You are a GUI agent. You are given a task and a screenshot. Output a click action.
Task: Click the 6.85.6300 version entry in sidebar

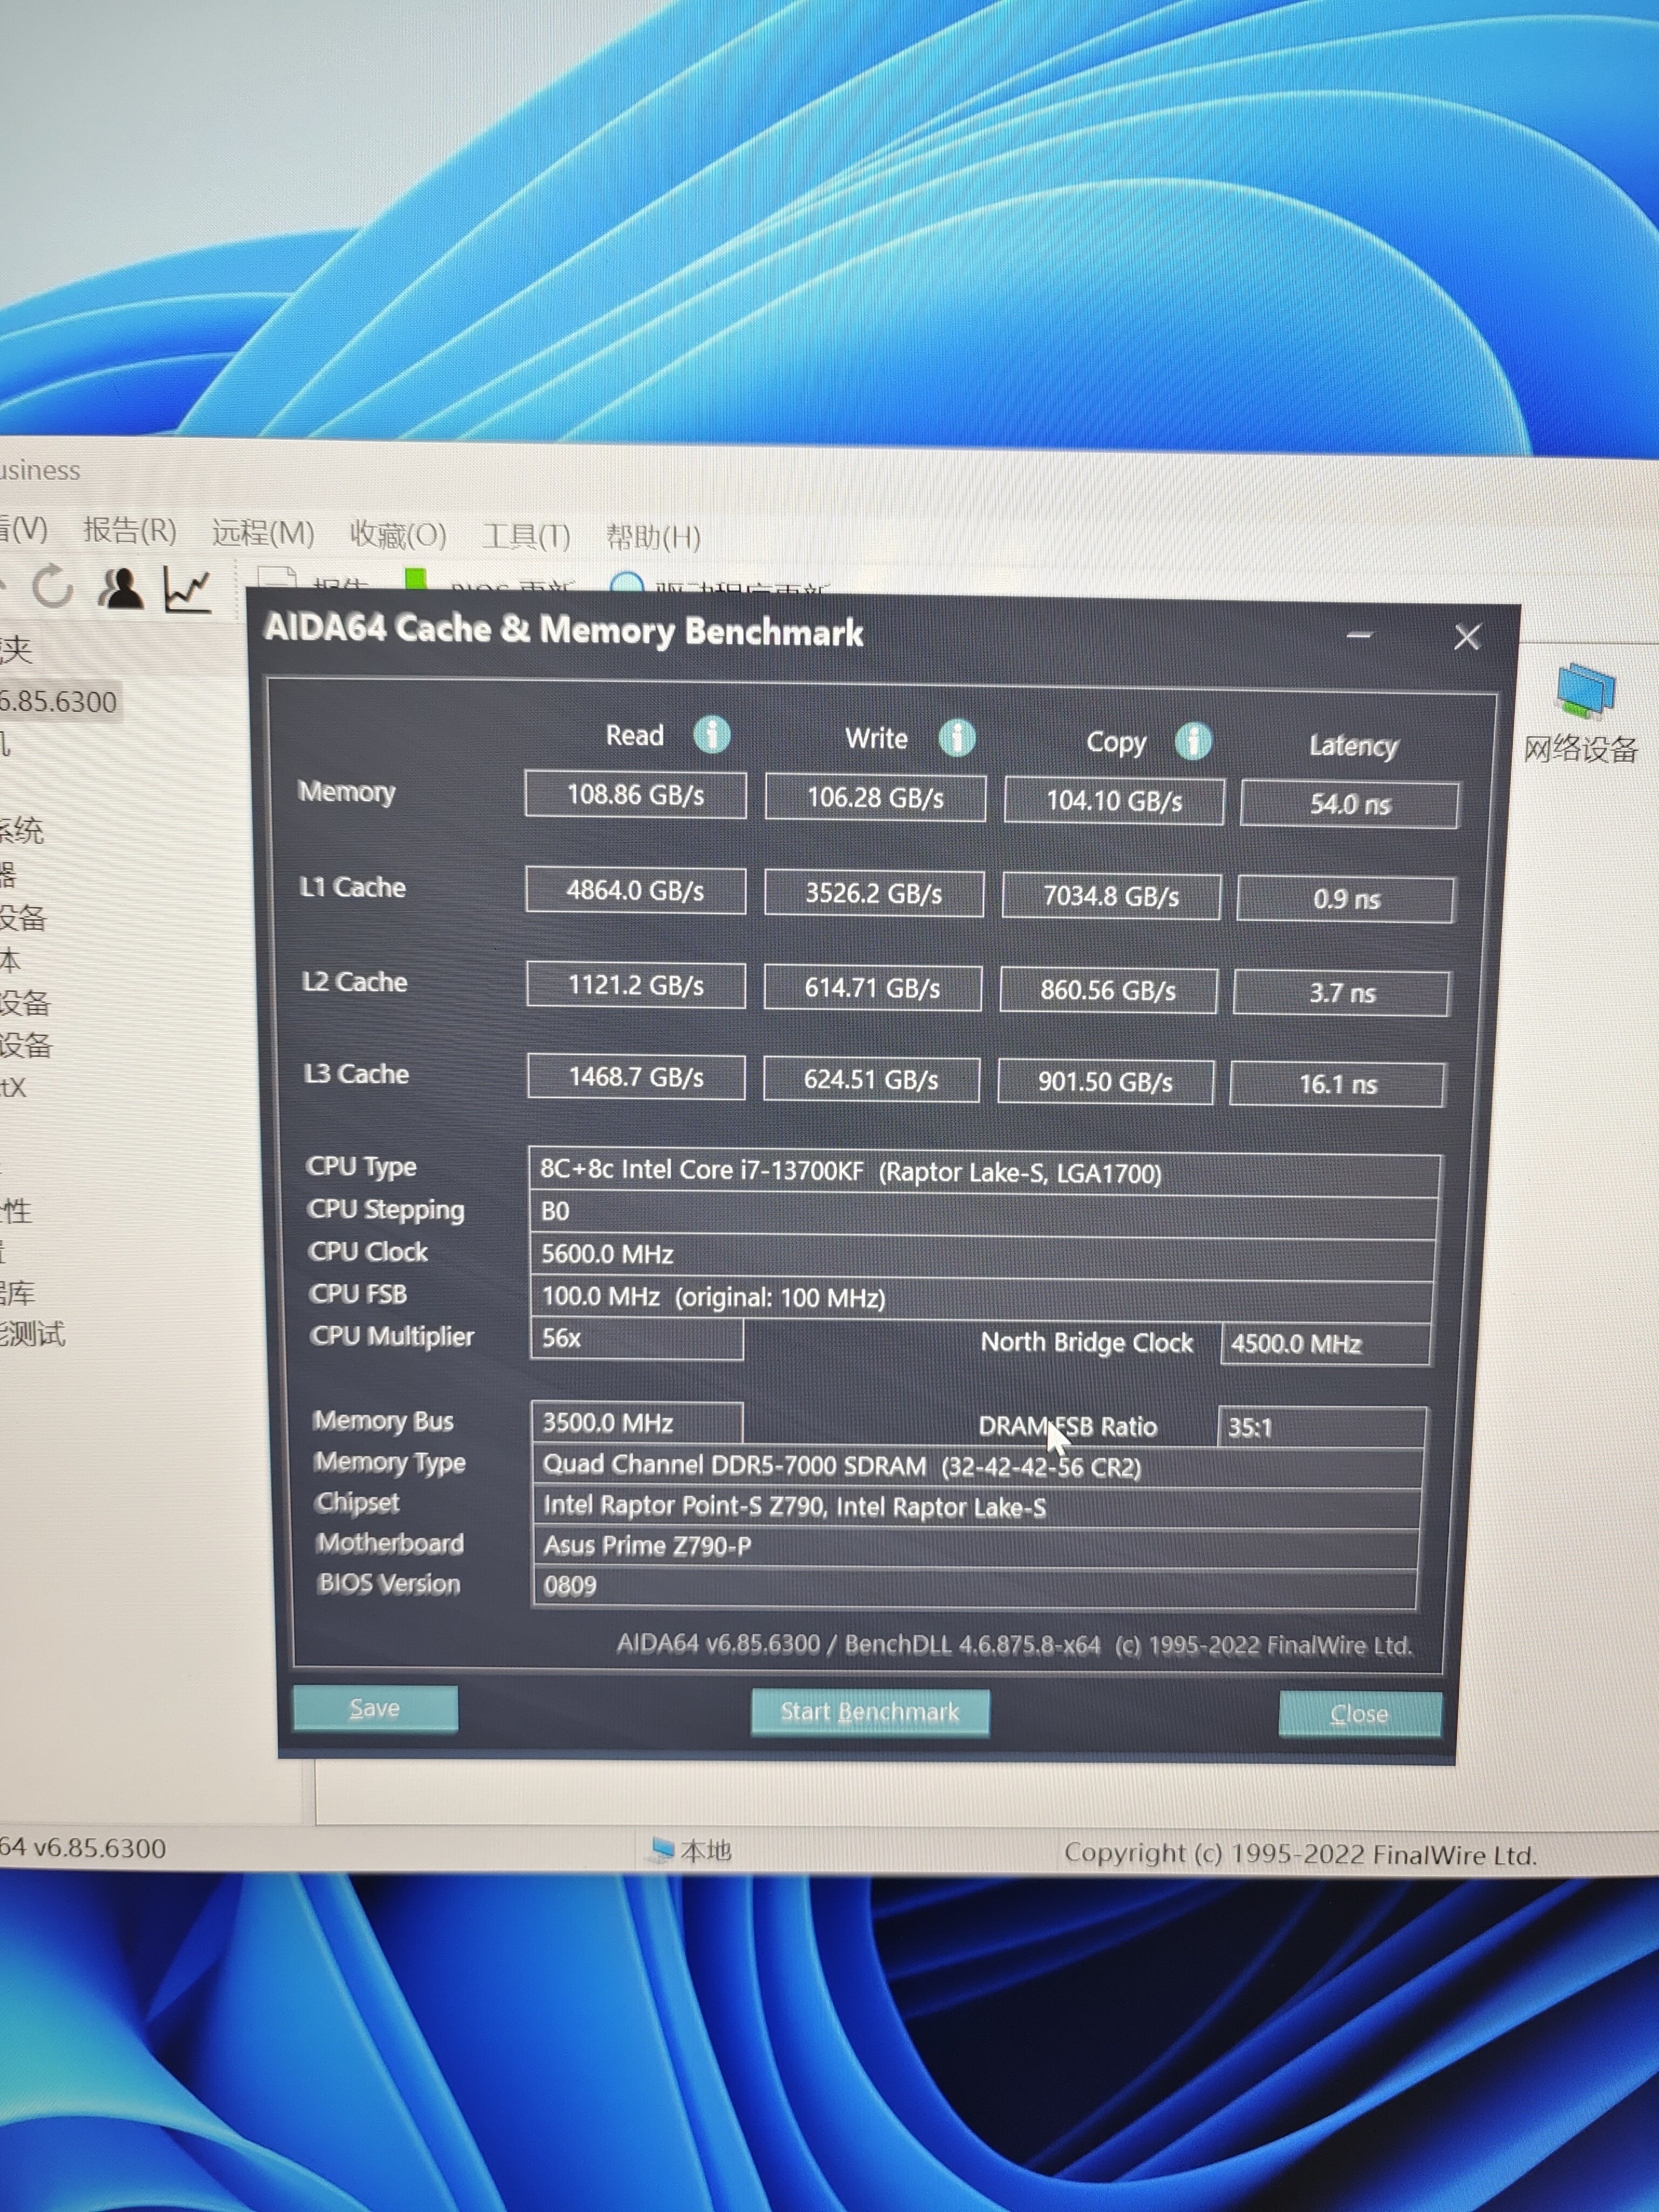(59, 702)
